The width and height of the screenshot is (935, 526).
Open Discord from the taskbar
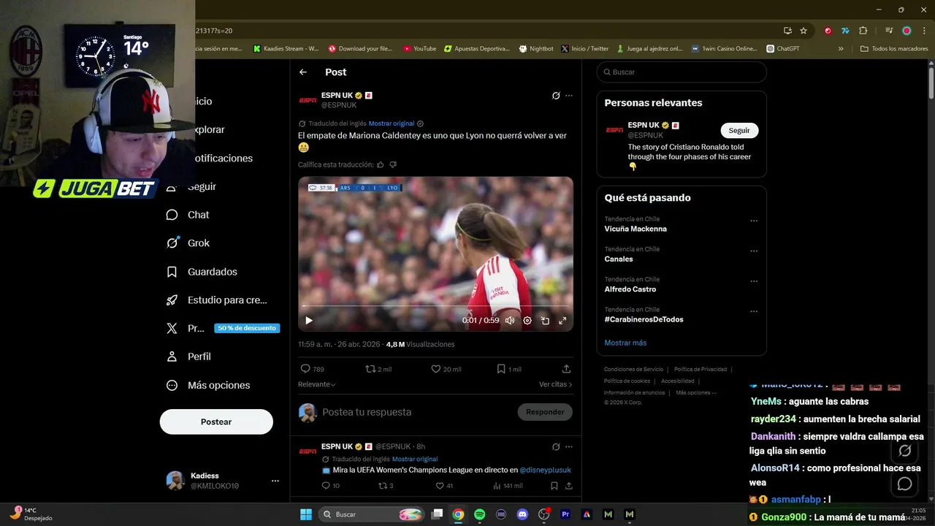[x=522, y=514]
